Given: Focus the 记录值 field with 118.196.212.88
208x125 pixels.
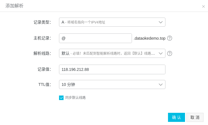Looking at the screenshot, I should [x=112, y=69].
